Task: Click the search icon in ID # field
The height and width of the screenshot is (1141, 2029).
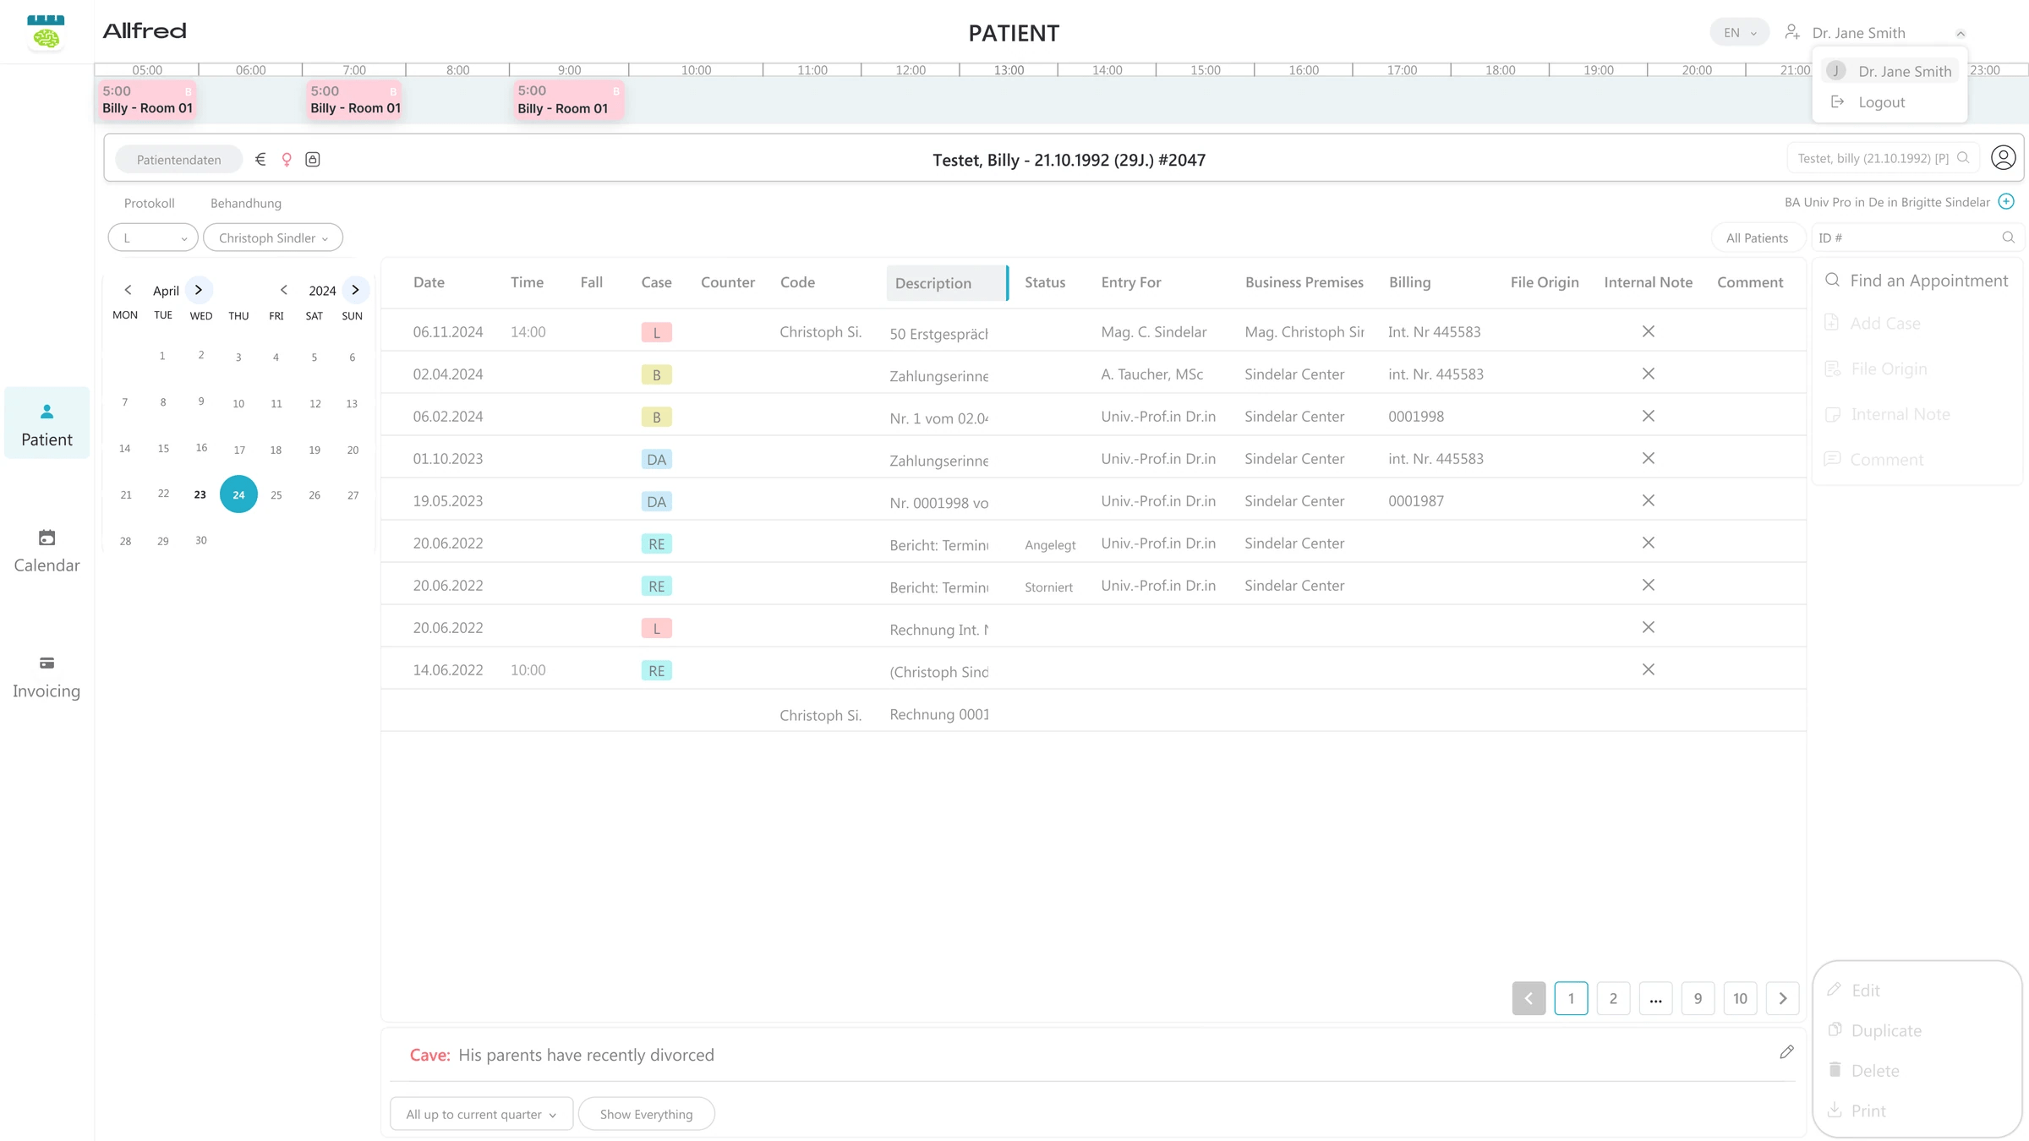Action: (2008, 237)
